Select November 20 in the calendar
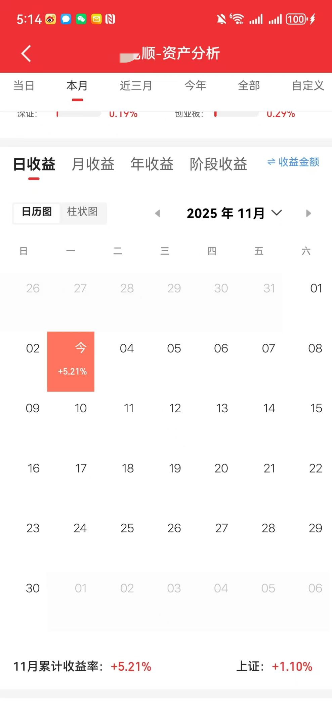The image size is (332, 717). pyautogui.click(x=221, y=468)
